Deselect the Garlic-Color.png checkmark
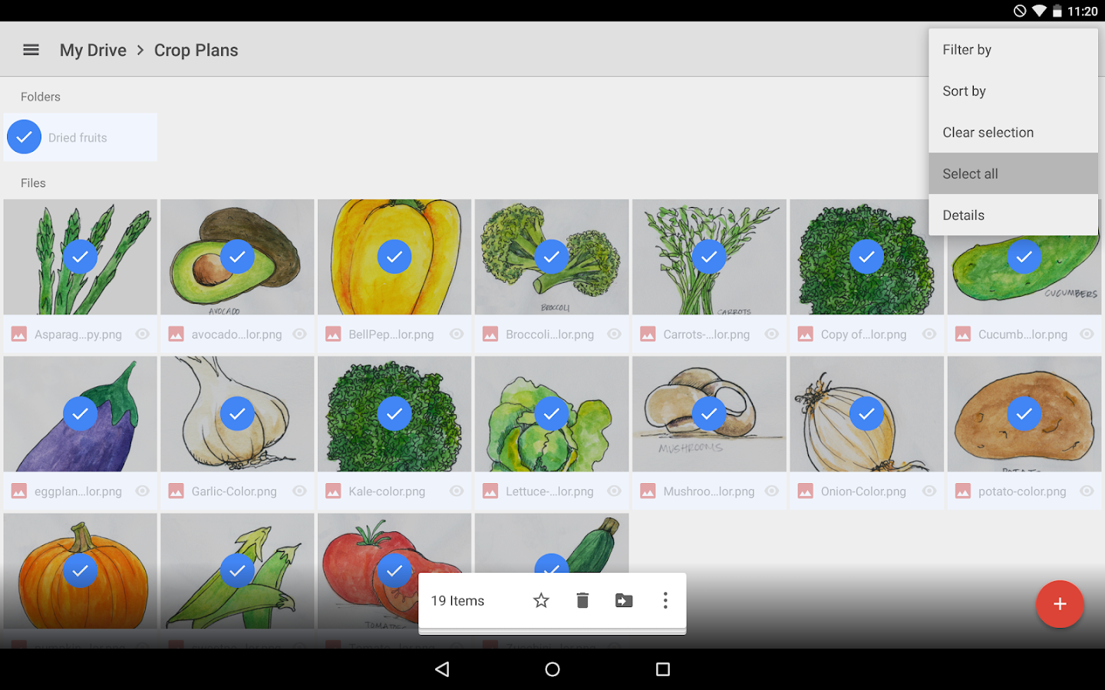 (x=237, y=414)
